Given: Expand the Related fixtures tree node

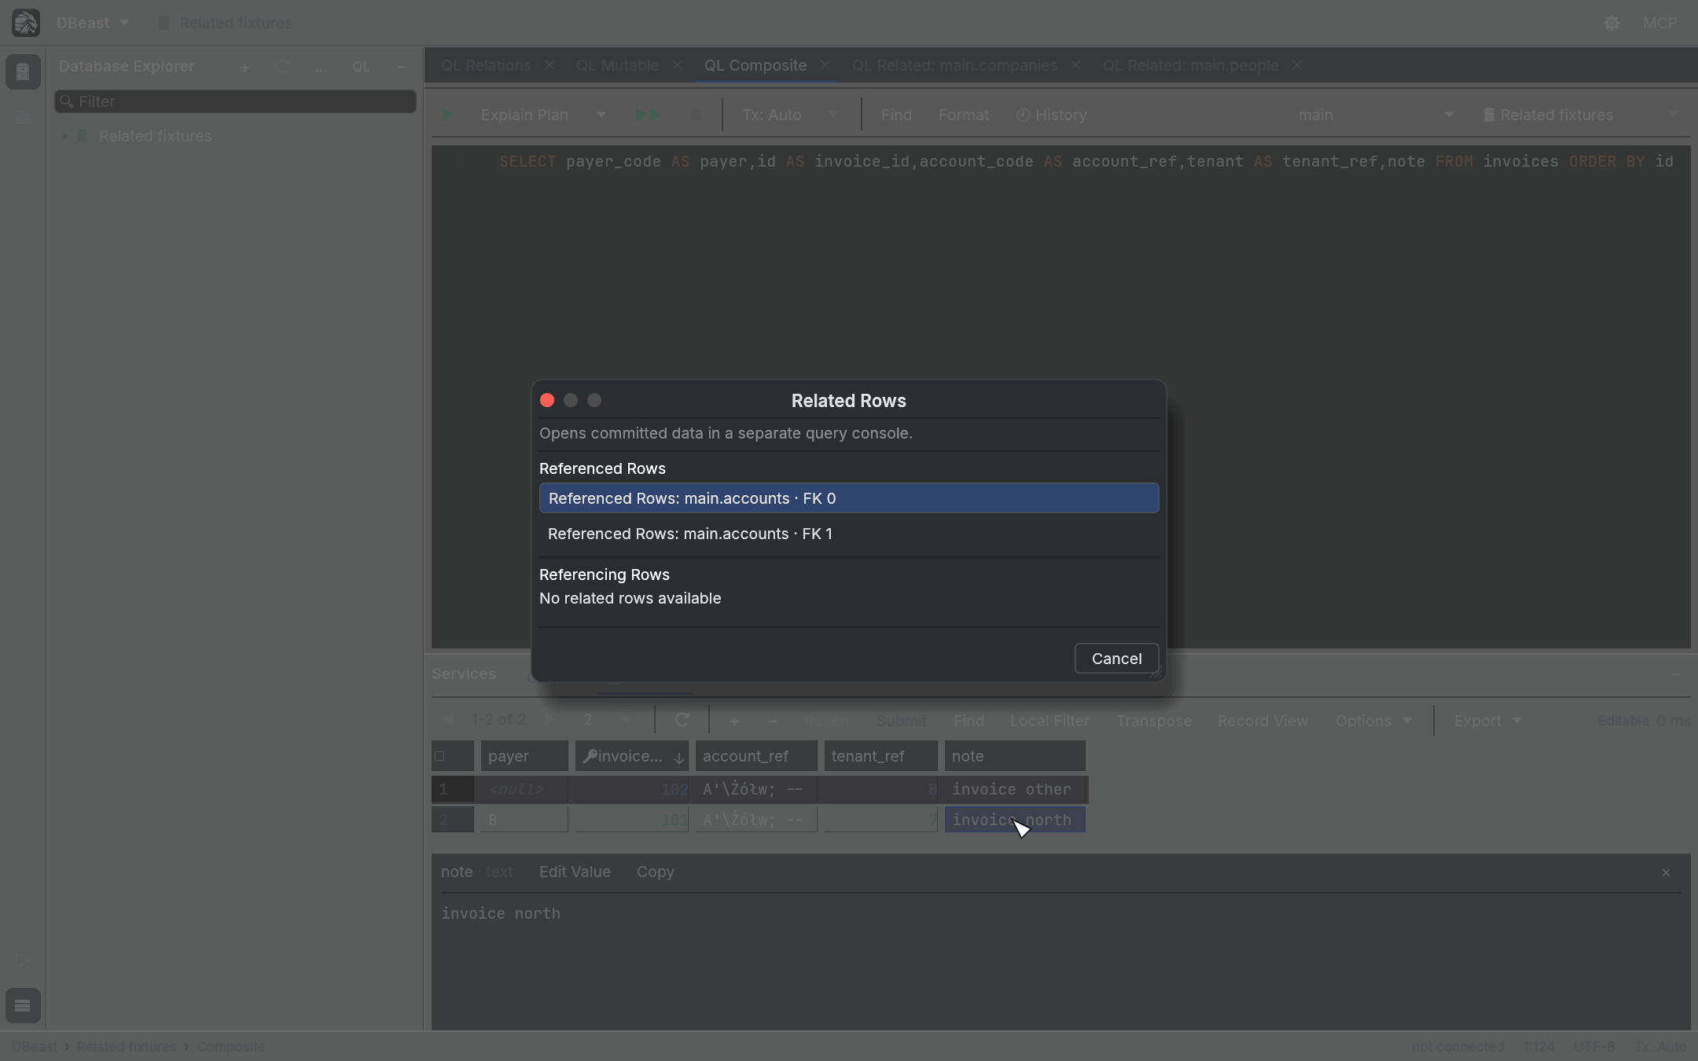Looking at the screenshot, I should click(x=65, y=136).
